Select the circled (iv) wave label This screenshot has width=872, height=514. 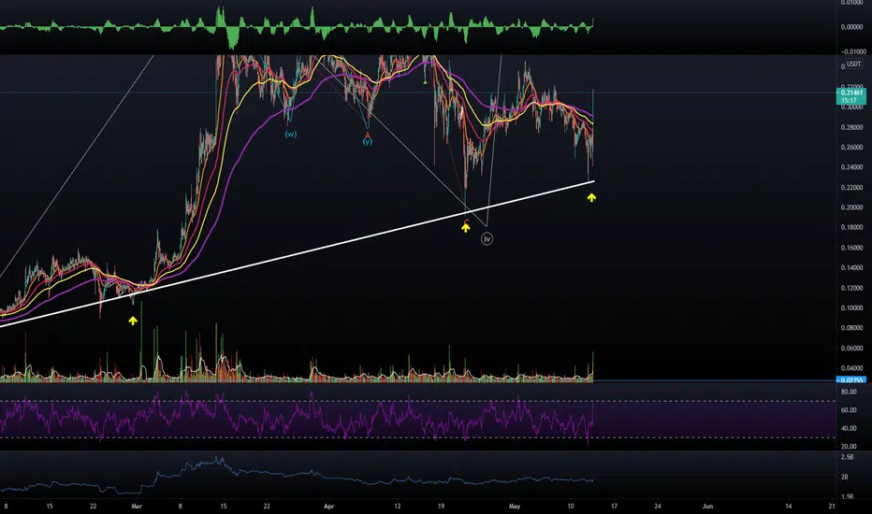pyautogui.click(x=487, y=239)
